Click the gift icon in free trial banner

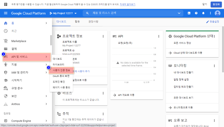click(6, 4)
